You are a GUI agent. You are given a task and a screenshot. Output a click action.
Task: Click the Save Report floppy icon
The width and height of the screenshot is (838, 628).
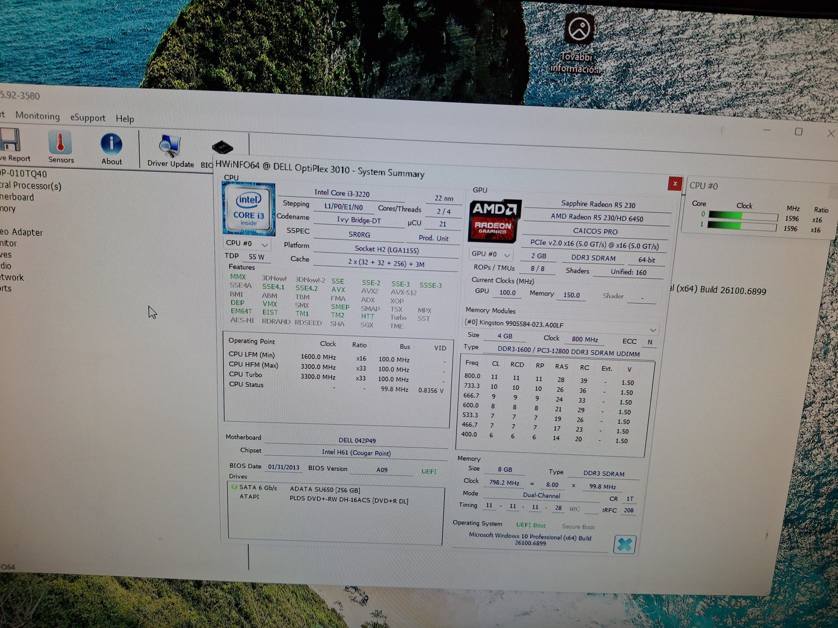tap(11, 144)
